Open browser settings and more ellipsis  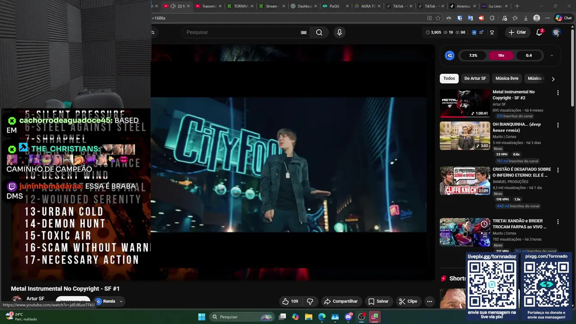pyautogui.click(x=547, y=18)
